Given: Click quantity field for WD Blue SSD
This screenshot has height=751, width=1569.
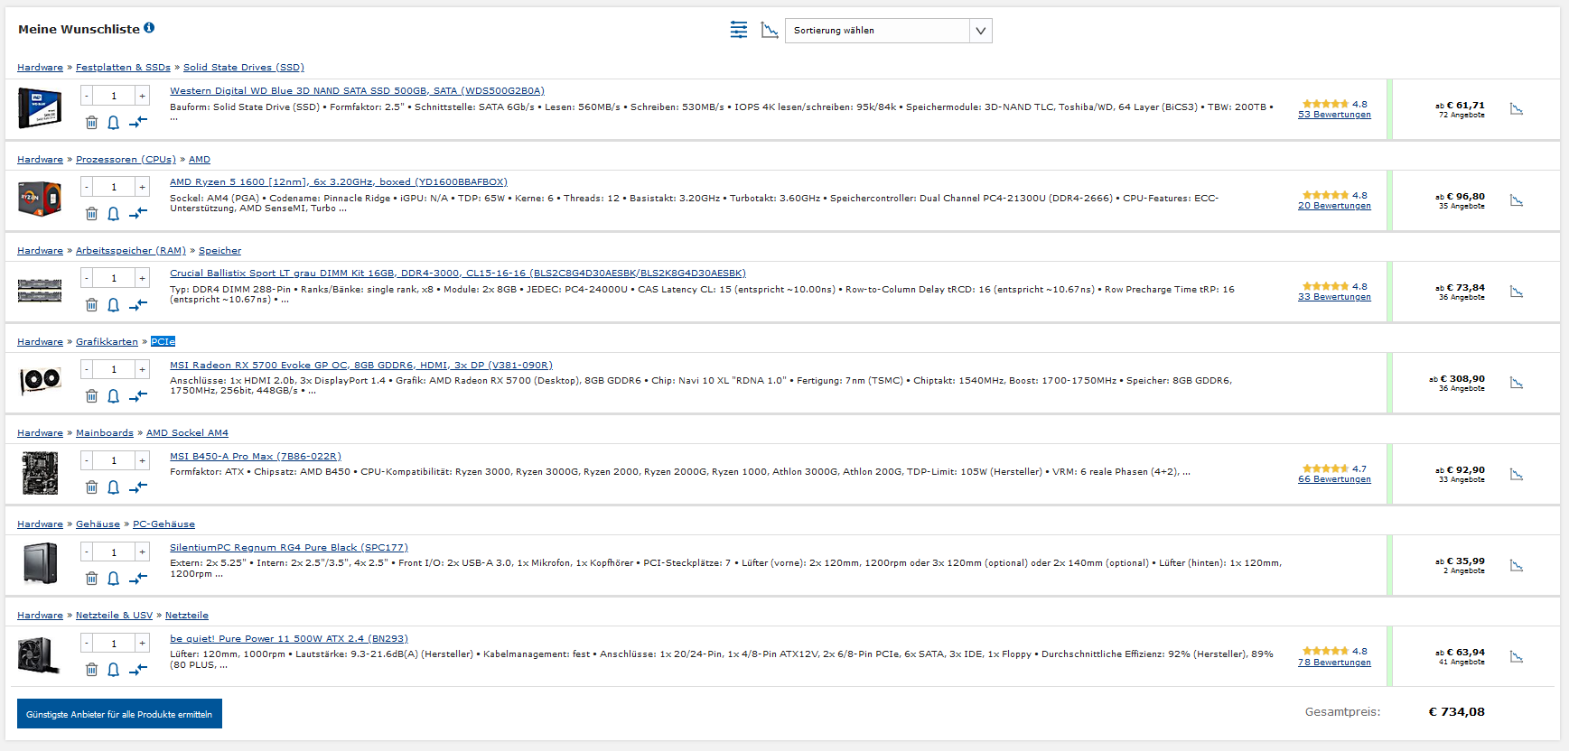Looking at the screenshot, I should click(x=114, y=96).
